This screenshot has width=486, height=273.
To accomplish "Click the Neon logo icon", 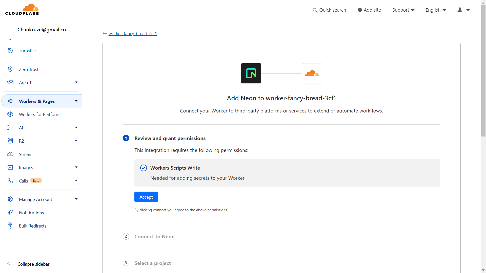I will tap(251, 73).
